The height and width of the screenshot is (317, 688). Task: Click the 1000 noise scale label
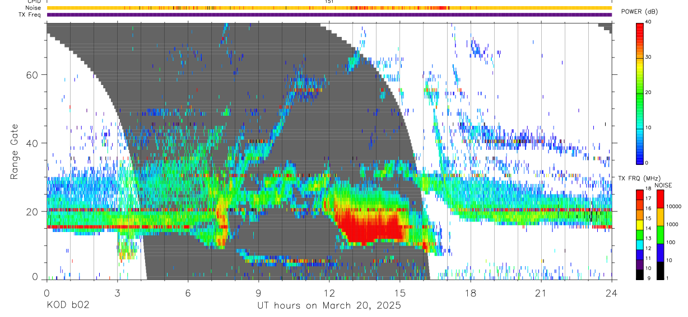coord(671,225)
